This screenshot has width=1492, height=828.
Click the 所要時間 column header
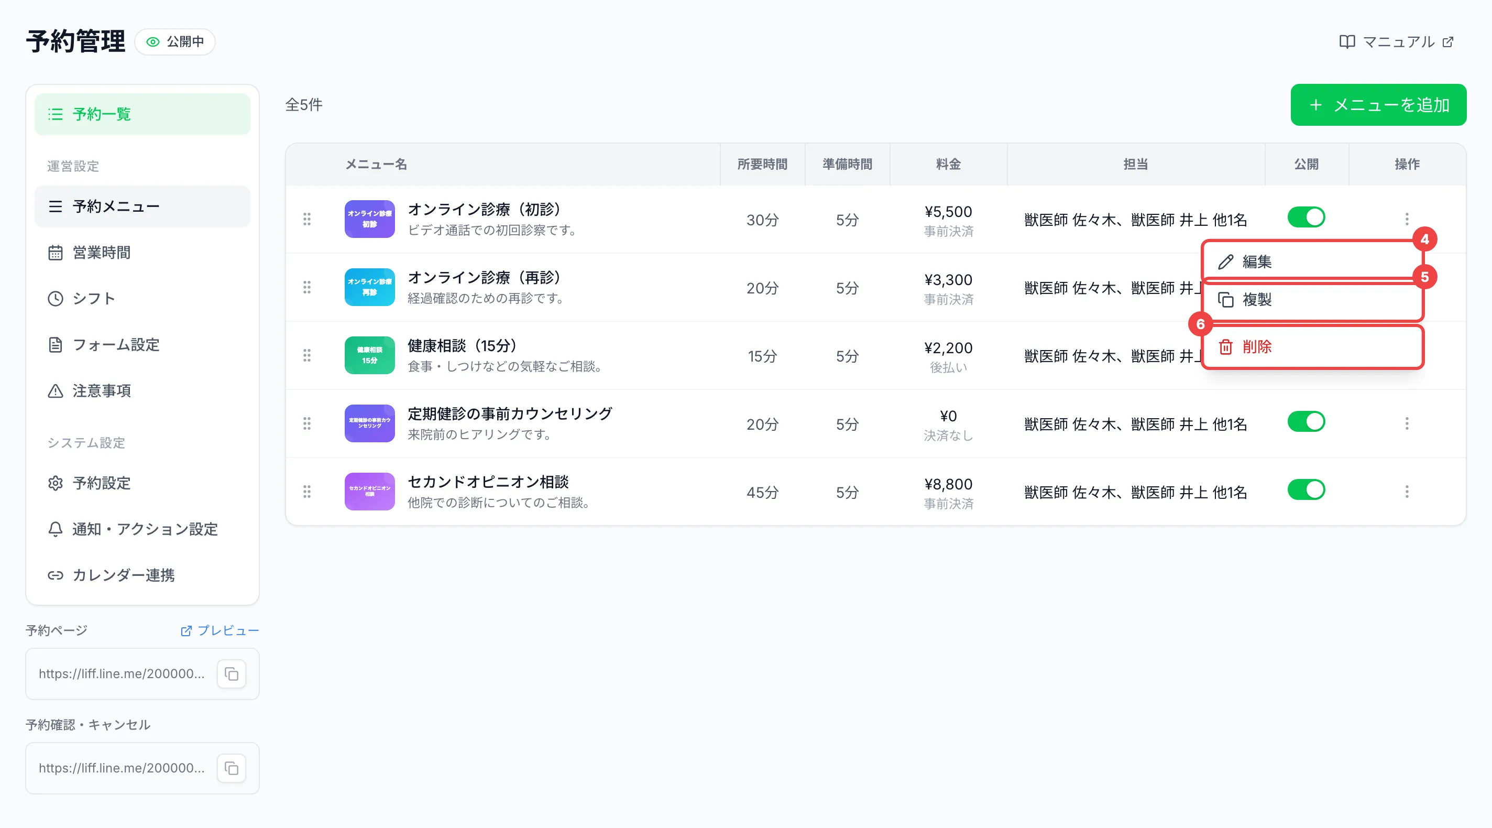click(x=762, y=165)
